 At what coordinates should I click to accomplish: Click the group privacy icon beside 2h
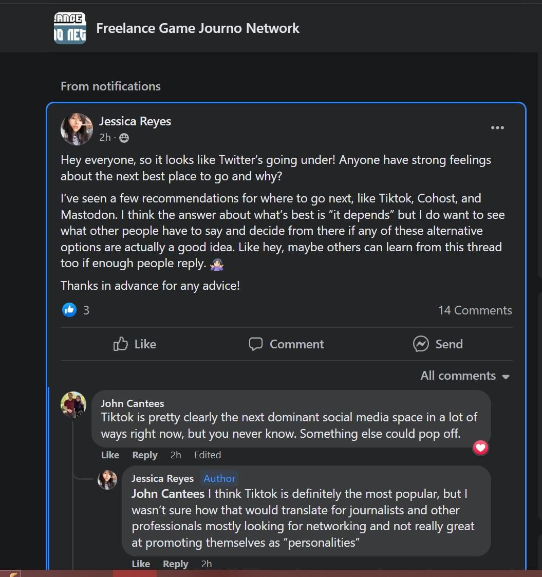124,138
